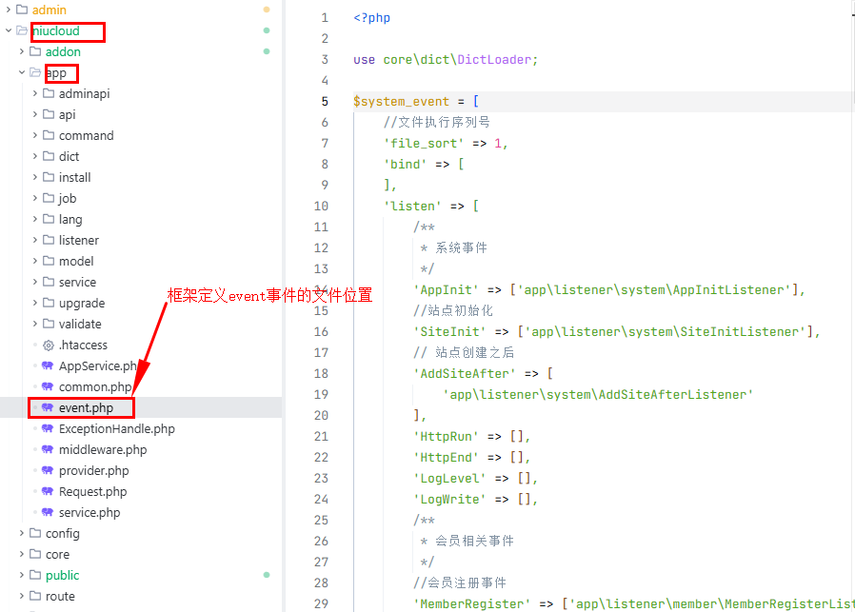Open the lower service.php file in the tree
Screen dimensions: 855x612
89,512
